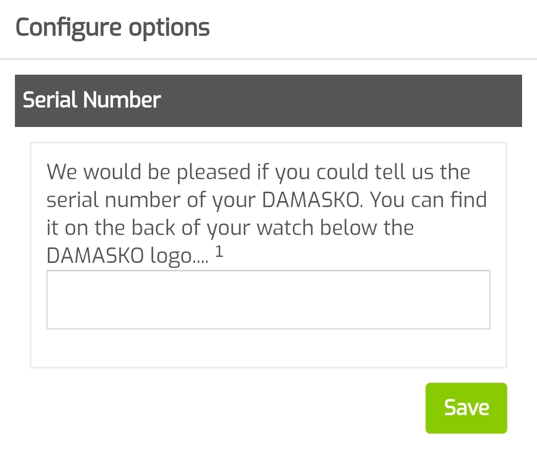
Task: Activate the serial number entry textbox
Action: click(268, 300)
